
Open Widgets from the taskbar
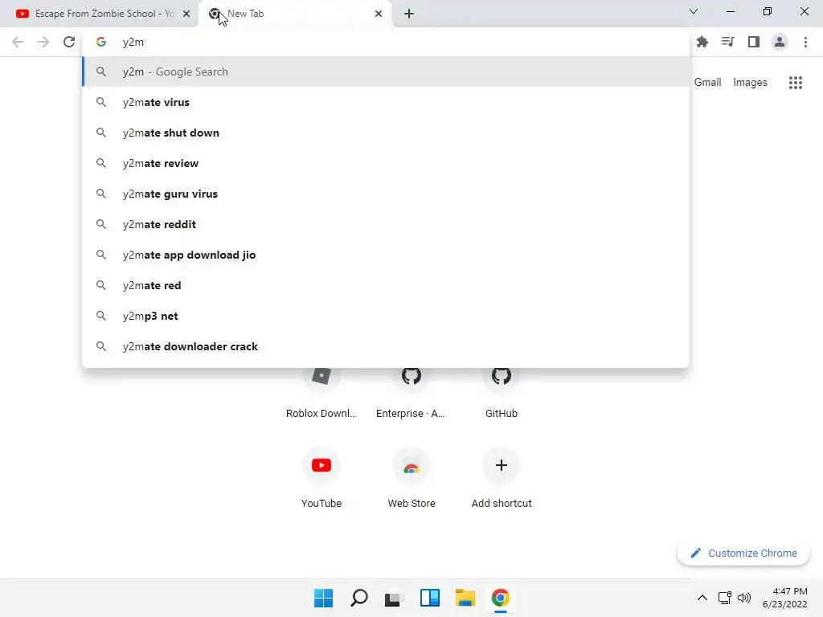429,598
